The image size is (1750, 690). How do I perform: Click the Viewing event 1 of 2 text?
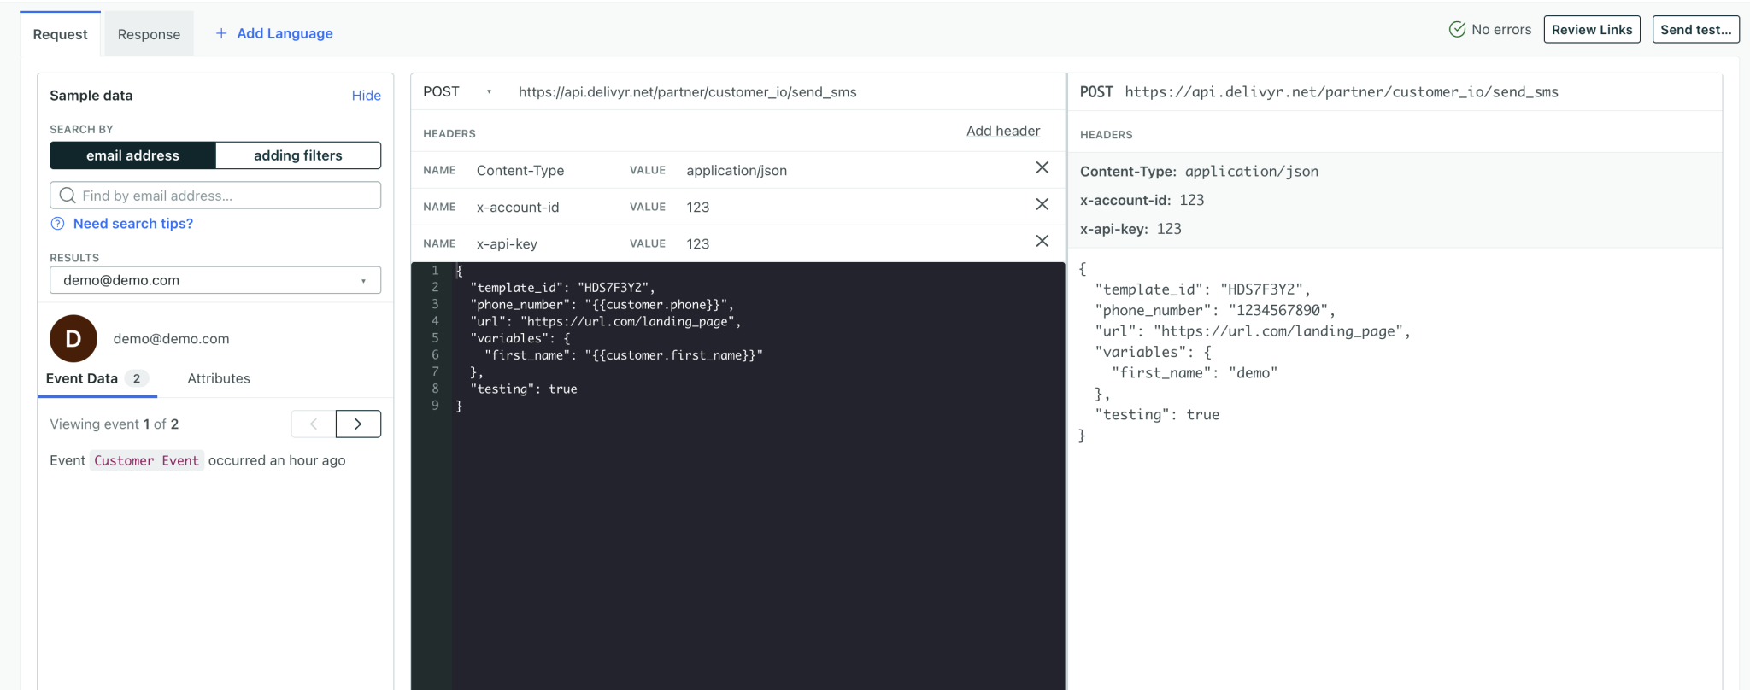pos(114,424)
